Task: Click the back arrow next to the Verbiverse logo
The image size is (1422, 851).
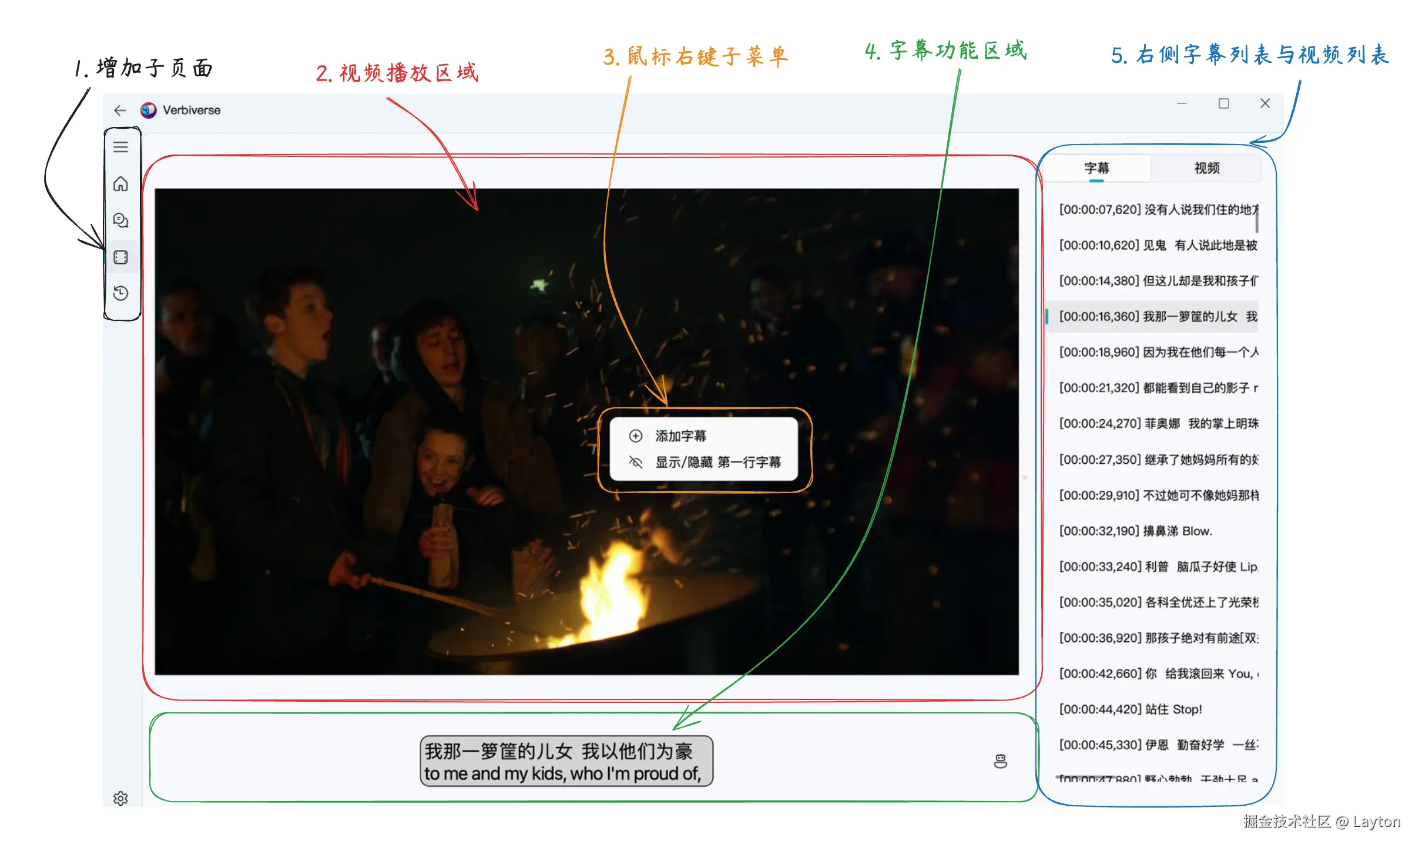Action: 120,110
